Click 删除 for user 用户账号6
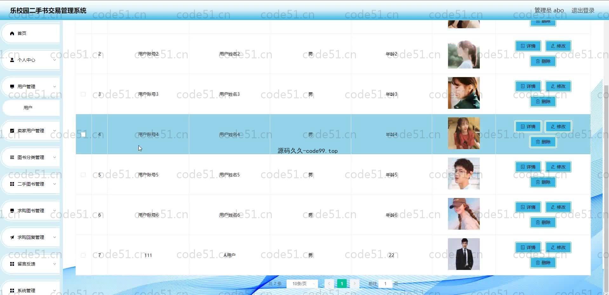The width and height of the screenshot is (609, 295). coord(543,222)
